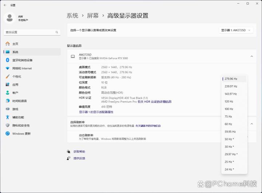Open the 应用 apps section icon

point(7,85)
